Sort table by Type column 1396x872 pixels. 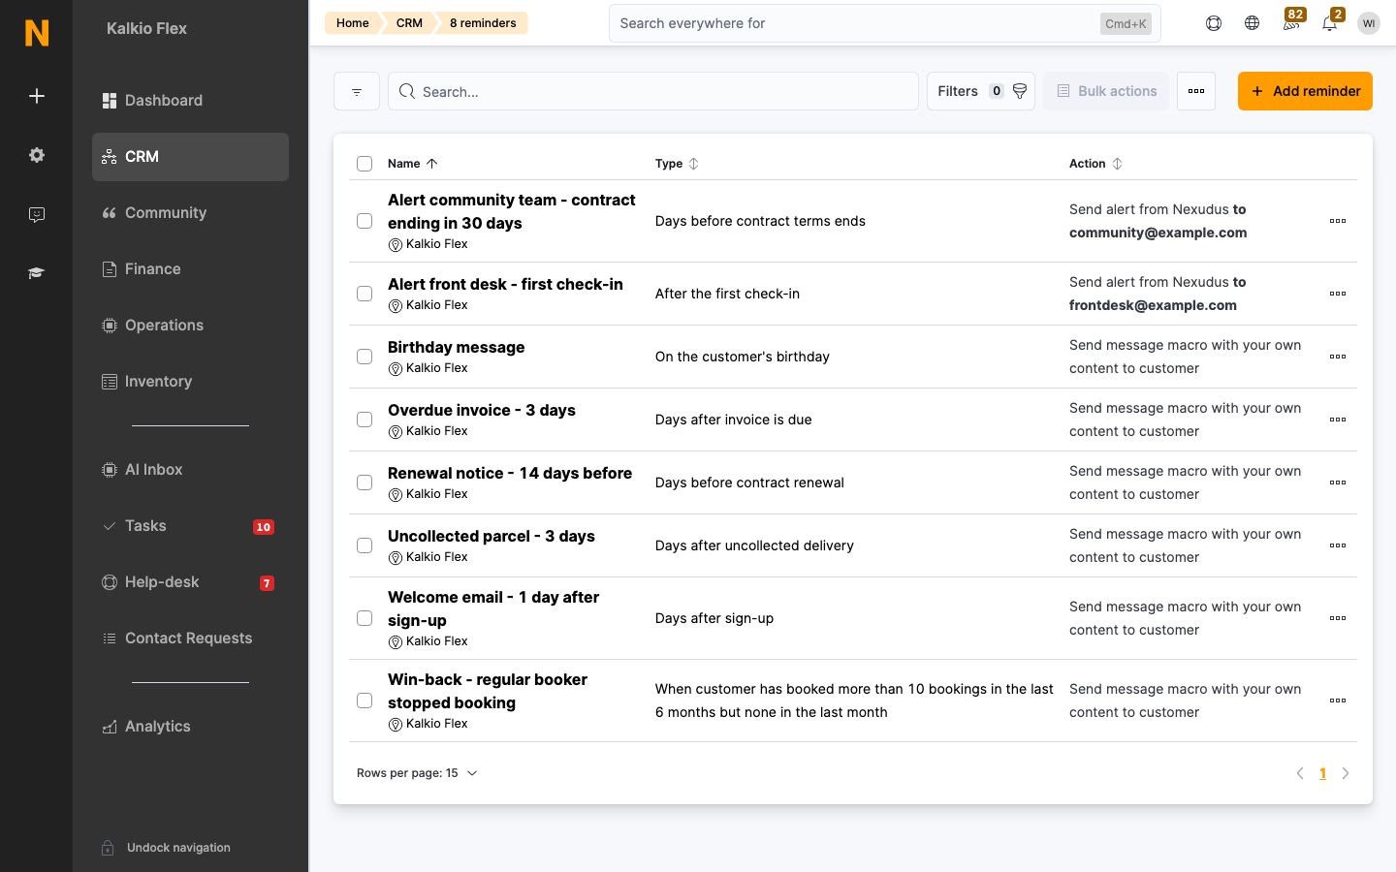click(x=677, y=164)
